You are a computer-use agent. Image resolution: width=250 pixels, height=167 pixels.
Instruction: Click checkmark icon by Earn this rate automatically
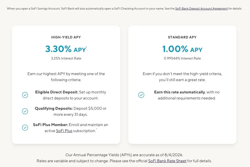coord(141,95)
